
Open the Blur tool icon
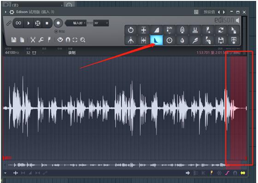click(182, 30)
